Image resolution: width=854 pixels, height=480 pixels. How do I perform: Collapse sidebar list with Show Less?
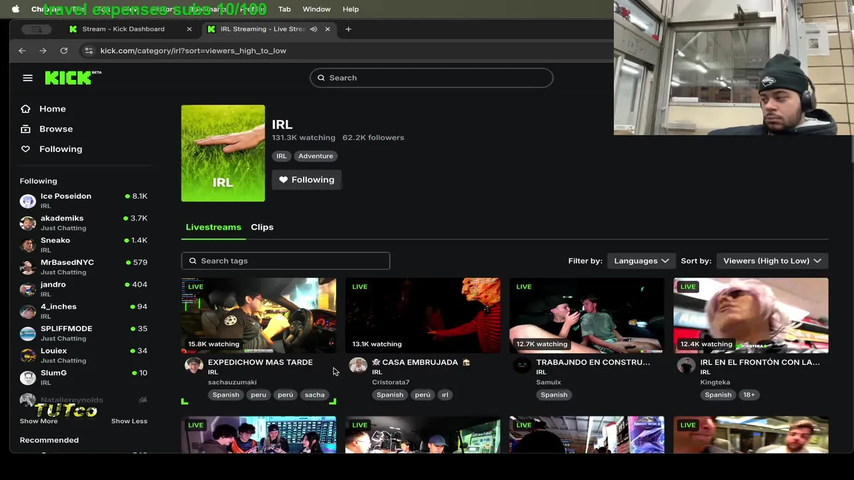point(129,421)
